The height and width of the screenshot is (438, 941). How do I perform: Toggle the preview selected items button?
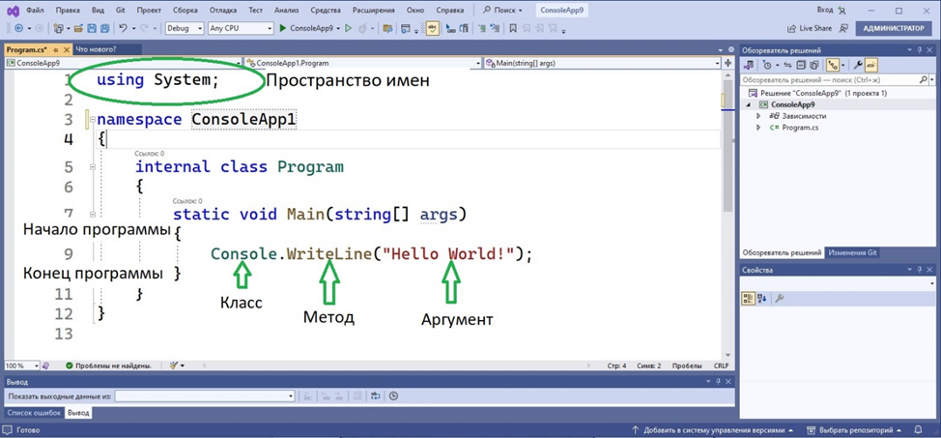pyautogui.click(x=870, y=65)
